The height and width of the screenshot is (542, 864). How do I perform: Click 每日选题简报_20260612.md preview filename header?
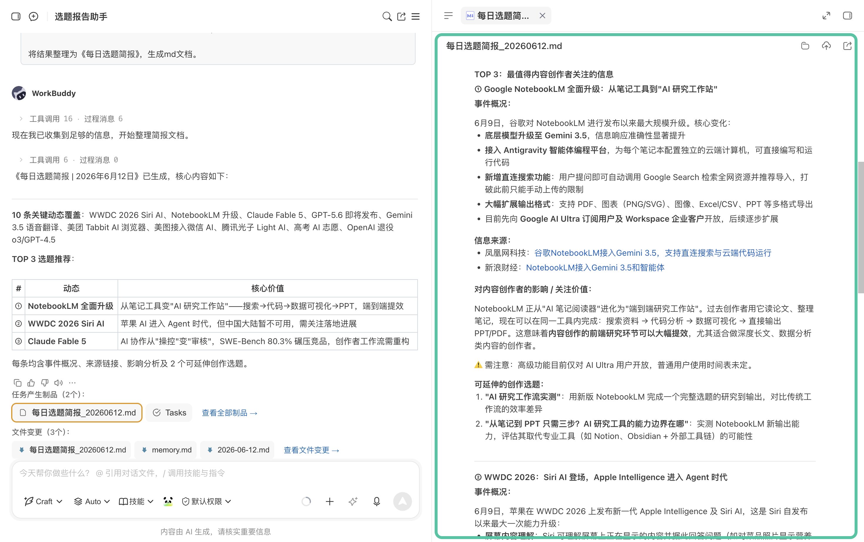[504, 46]
